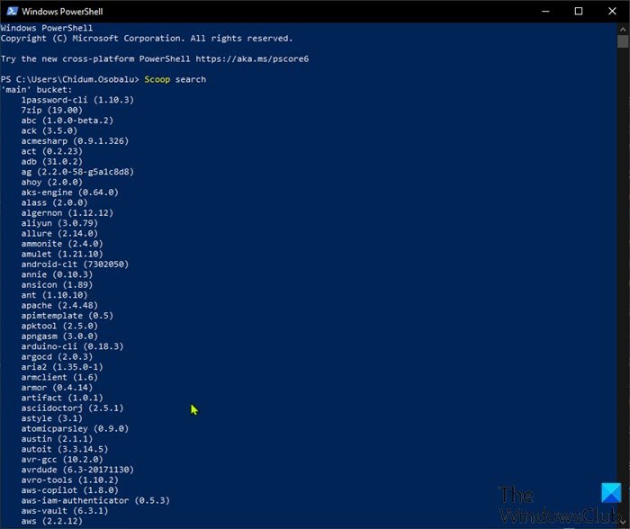This screenshot has height=529, width=630.
Task: Select the android-clt (7302050) entry
Action: [x=75, y=264]
